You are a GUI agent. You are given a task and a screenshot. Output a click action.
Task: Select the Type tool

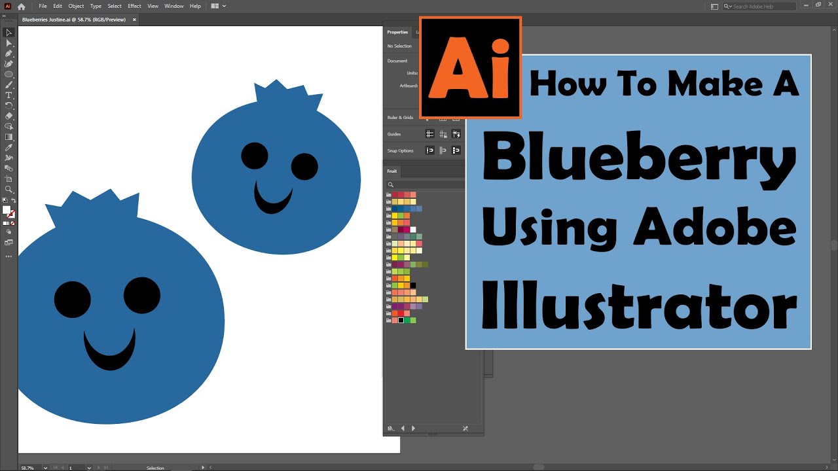coord(9,95)
